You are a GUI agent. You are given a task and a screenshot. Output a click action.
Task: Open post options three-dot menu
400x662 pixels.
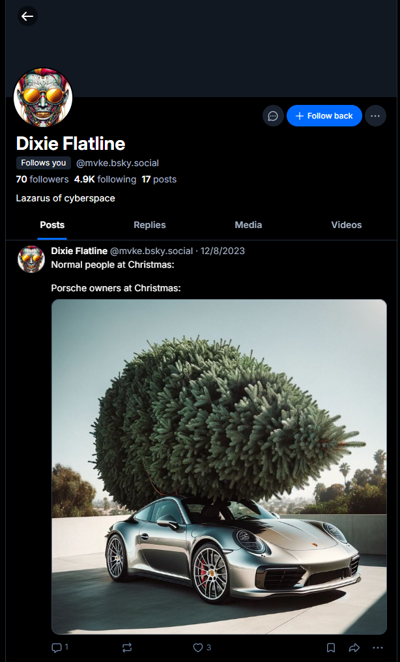coord(378,647)
